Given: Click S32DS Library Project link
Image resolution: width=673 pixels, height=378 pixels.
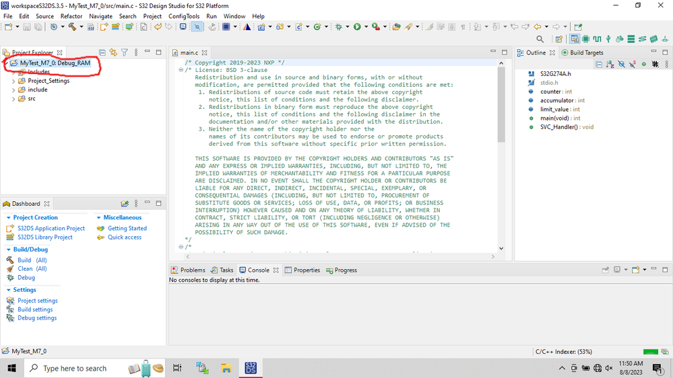Looking at the screenshot, I should click(45, 237).
